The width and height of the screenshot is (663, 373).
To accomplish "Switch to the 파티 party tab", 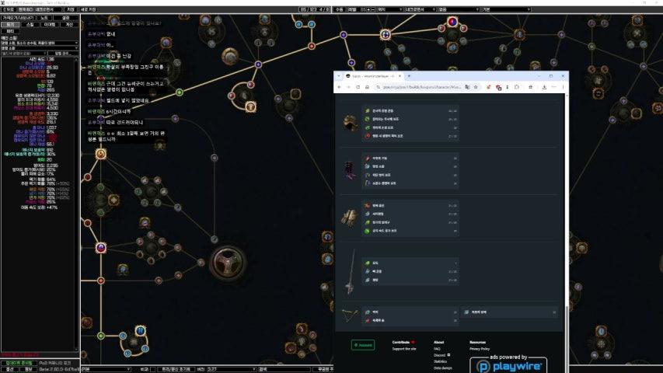I will (x=10, y=31).
